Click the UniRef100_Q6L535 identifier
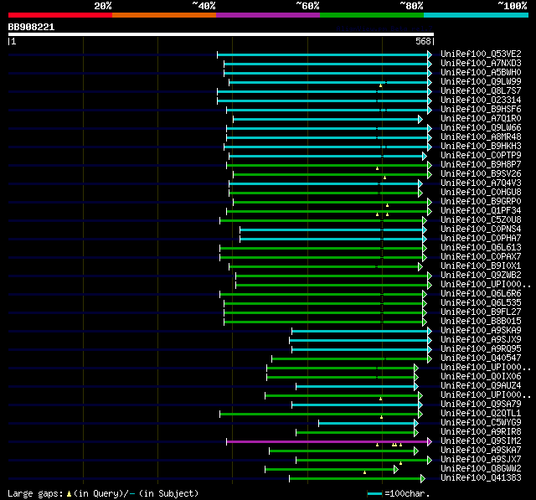Screen dimensions: 536x500 coord(481,303)
